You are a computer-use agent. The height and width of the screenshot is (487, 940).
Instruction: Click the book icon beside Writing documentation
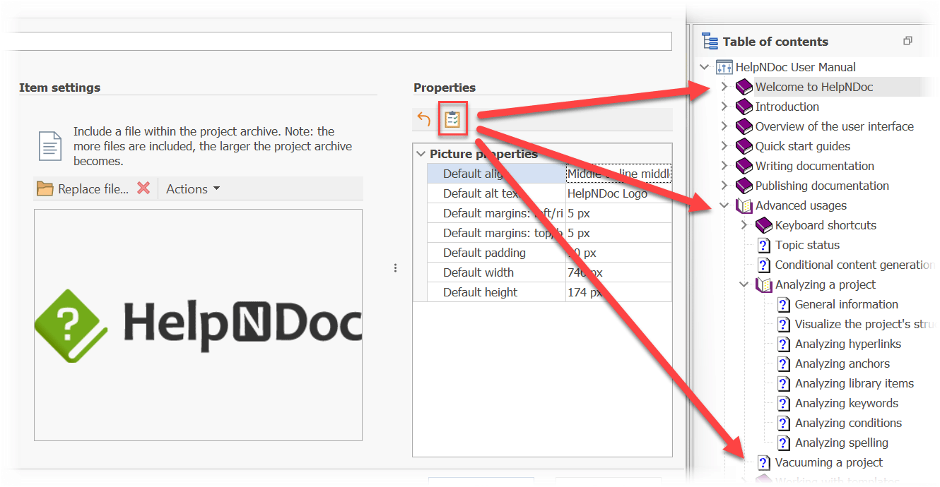[744, 166]
